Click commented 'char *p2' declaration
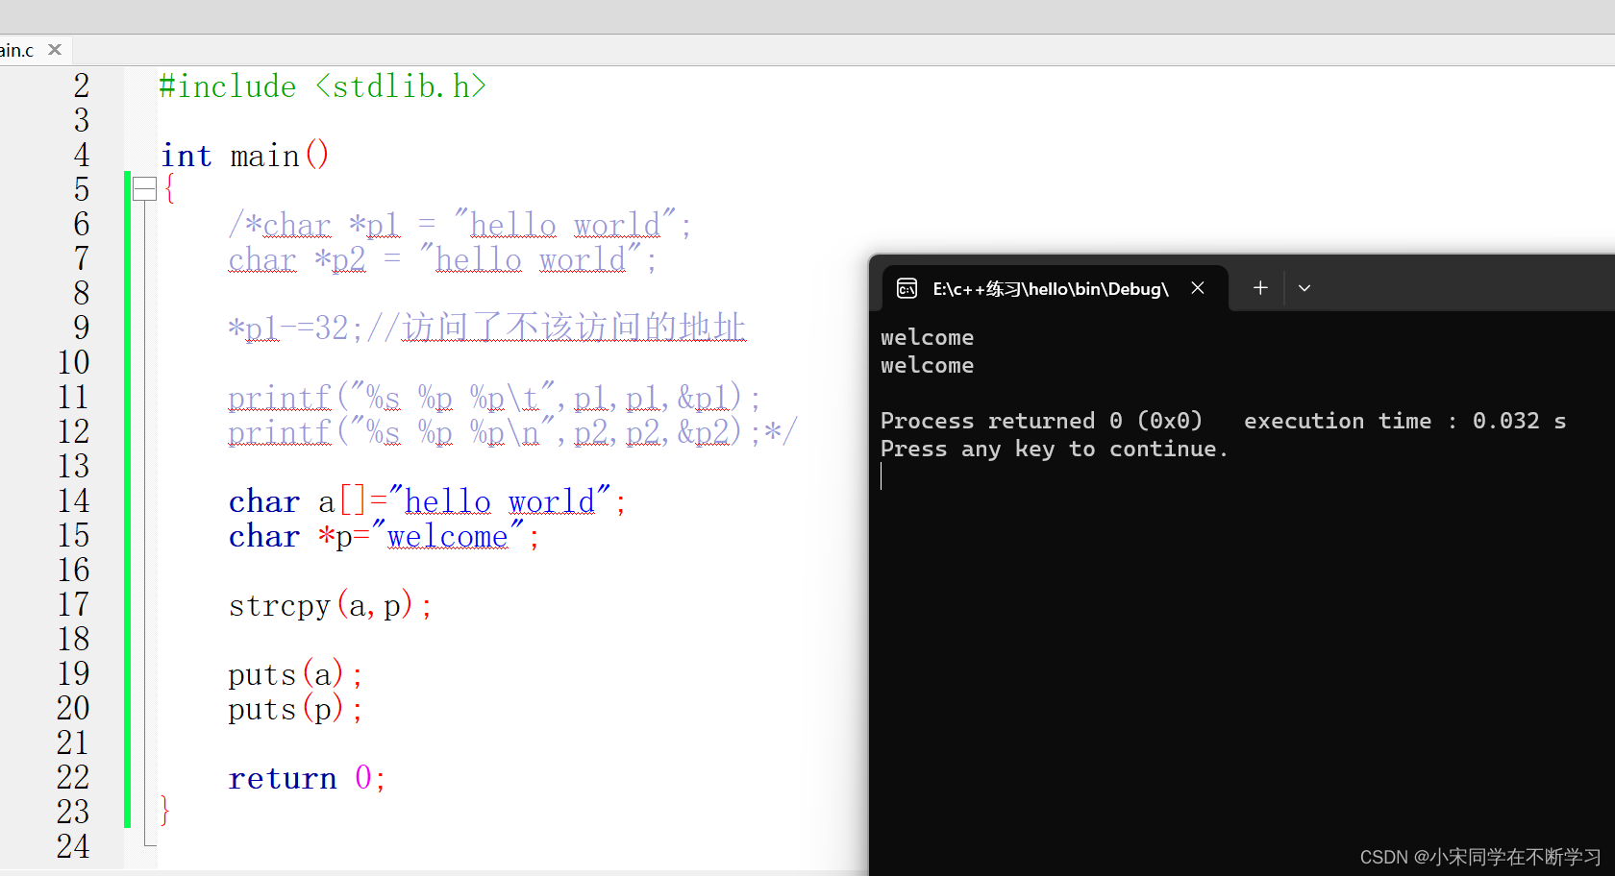 coord(442,259)
